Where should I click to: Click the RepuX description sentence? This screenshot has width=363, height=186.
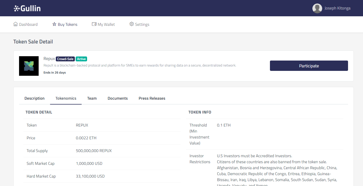pos(140,65)
